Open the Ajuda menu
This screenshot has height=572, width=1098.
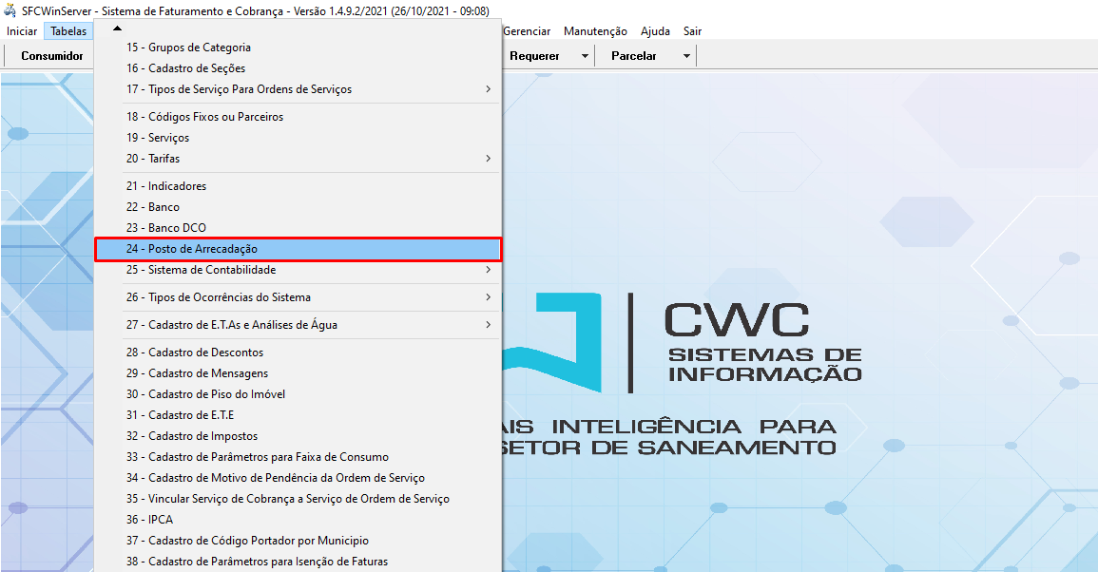point(655,31)
